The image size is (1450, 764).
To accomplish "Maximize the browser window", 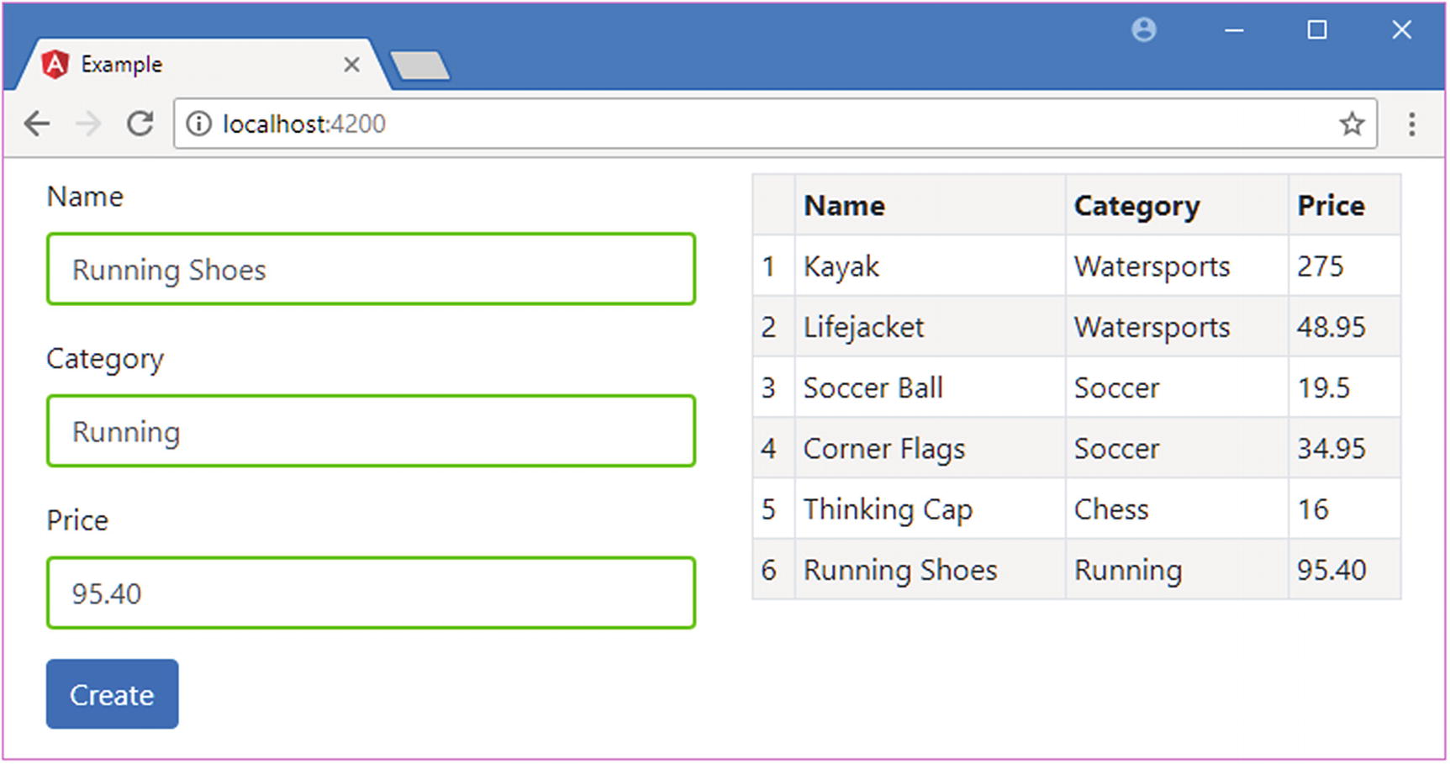I will tap(1316, 30).
